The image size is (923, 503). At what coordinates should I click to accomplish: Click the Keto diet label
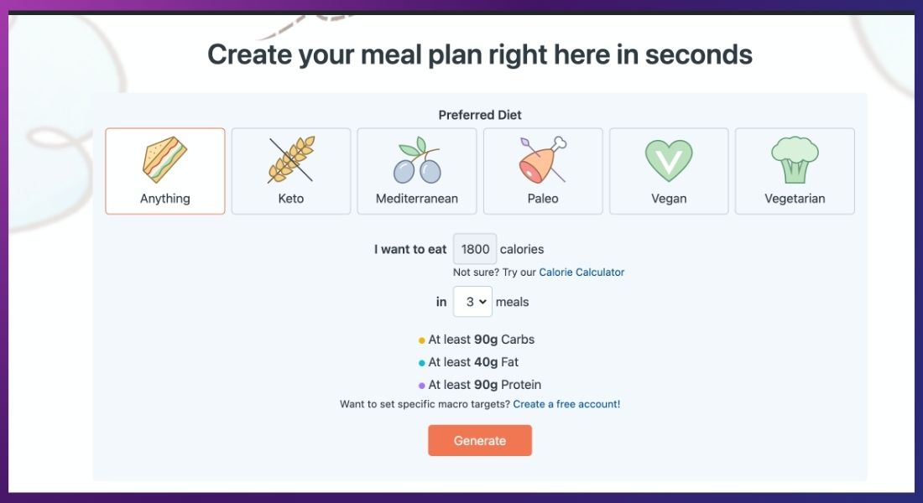tap(291, 198)
